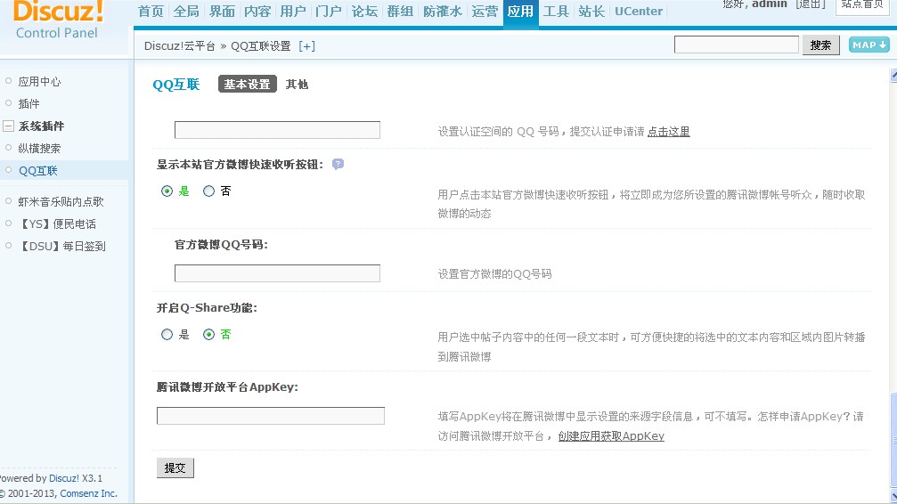This screenshot has width=897, height=504.
Task: Open 【YS】便民电话 plugin in the sidebar
Action: [x=57, y=224]
